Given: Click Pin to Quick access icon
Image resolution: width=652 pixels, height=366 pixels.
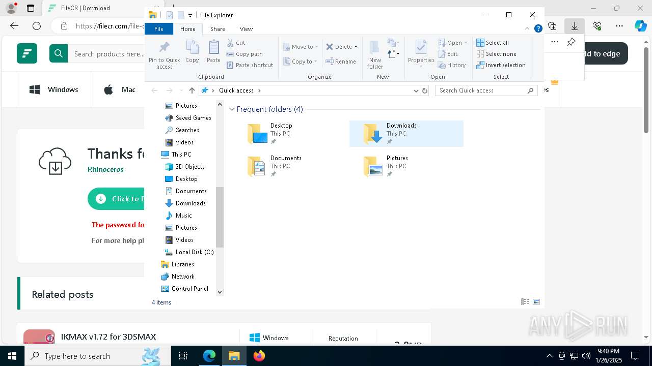Looking at the screenshot, I should pyautogui.click(x=164, y=55).
